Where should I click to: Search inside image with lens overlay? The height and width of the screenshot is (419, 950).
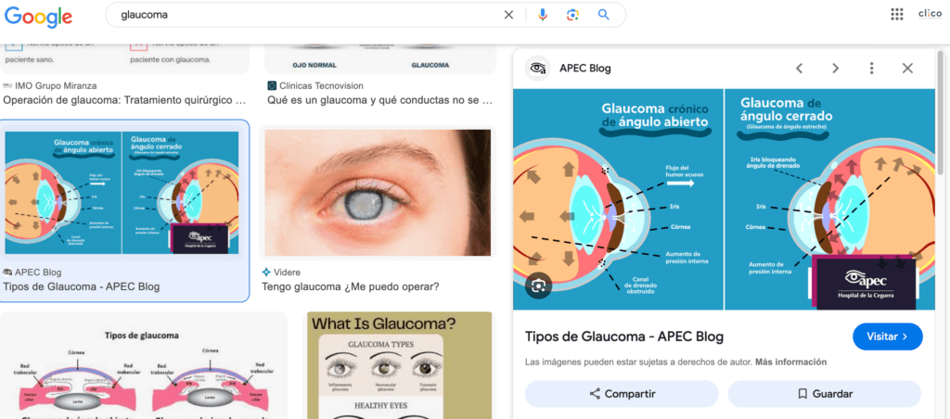(x=539, y=286)
